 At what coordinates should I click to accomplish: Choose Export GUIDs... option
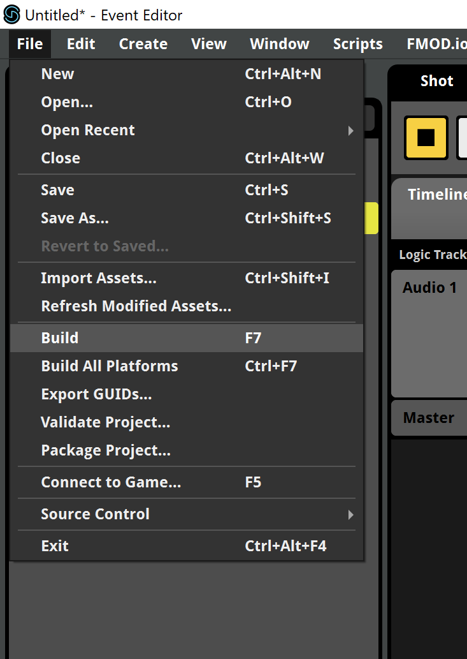pyautogui.click(x=96, y=394)
